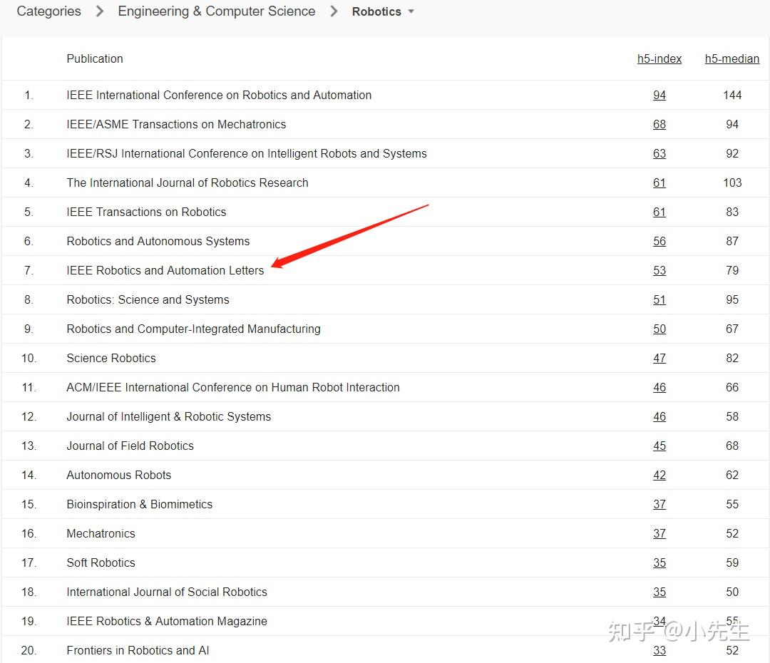Select 'Journal of Field Robotics' text
770x663 pixels.
(130, 446)
